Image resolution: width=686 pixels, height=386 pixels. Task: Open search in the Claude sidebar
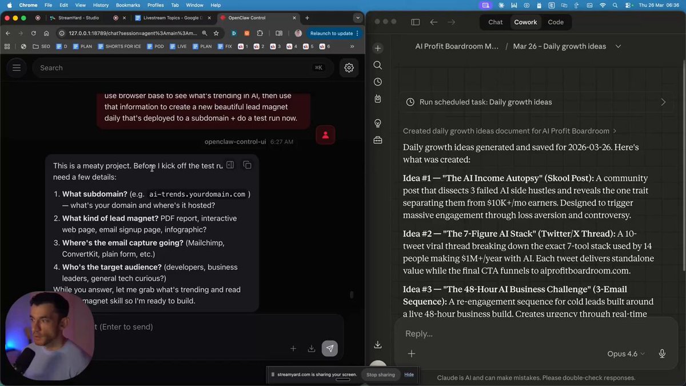378,65
